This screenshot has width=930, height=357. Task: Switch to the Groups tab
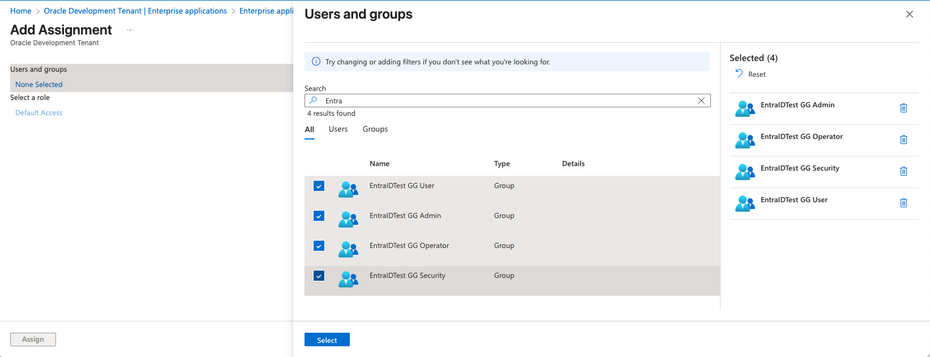375,129
